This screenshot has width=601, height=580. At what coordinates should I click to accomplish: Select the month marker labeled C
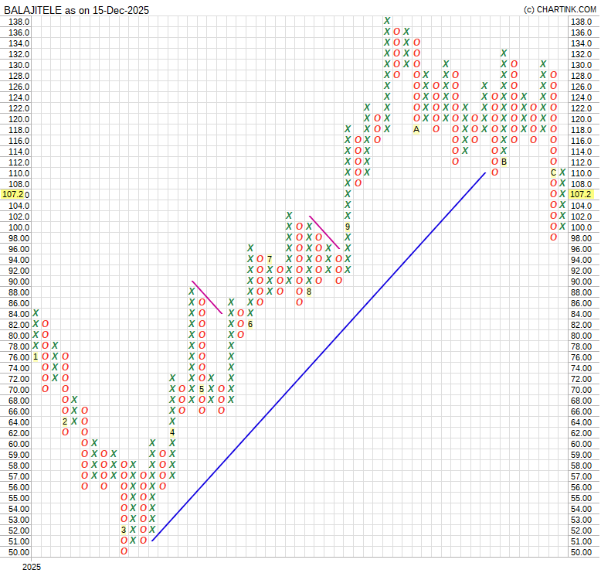(x=553, y=172)
